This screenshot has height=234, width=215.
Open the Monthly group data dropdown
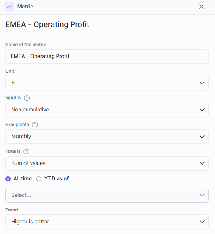coord(107,137)
